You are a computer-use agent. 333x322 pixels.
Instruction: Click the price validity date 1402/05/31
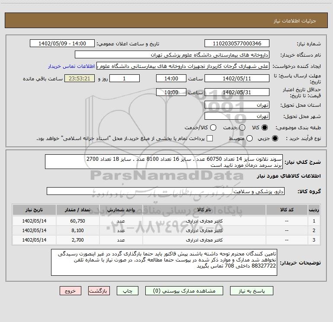pos(237,92)
